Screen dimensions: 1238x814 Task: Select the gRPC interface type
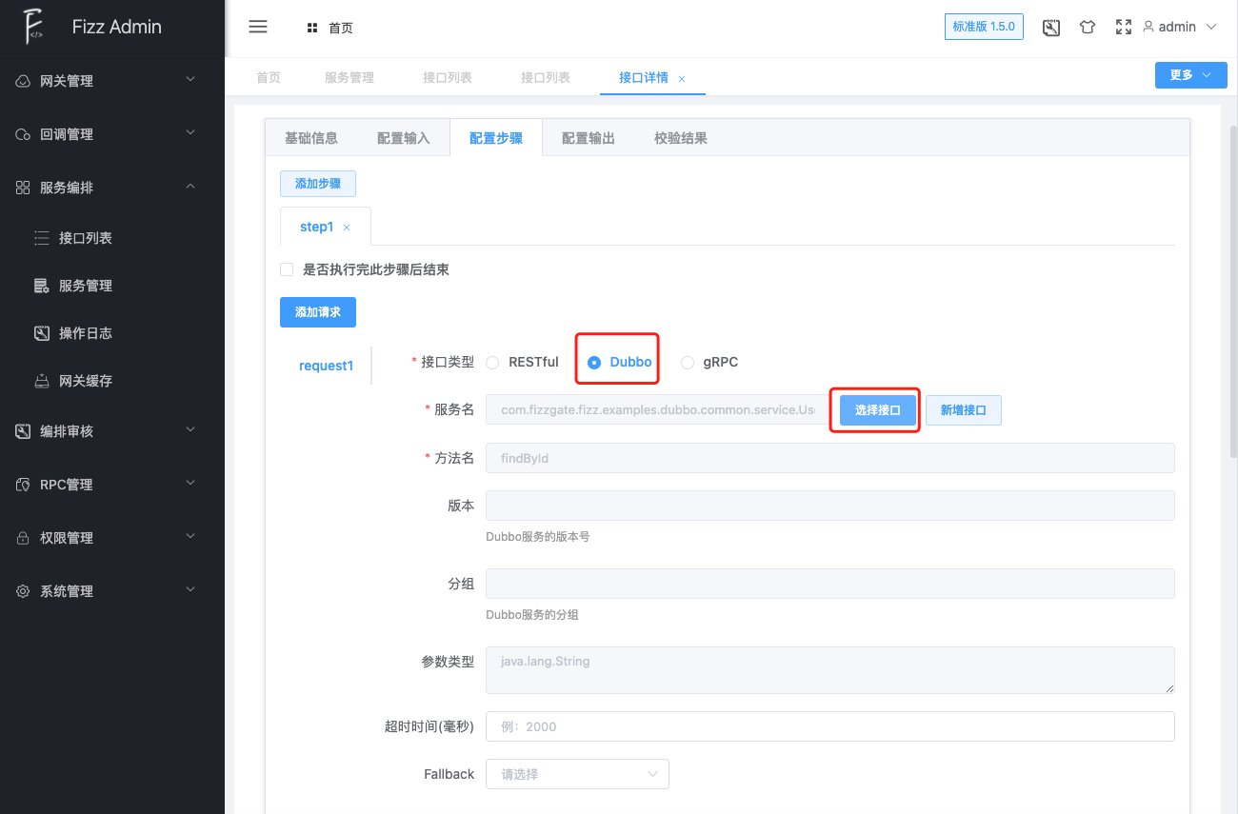(x=687, y=362)
